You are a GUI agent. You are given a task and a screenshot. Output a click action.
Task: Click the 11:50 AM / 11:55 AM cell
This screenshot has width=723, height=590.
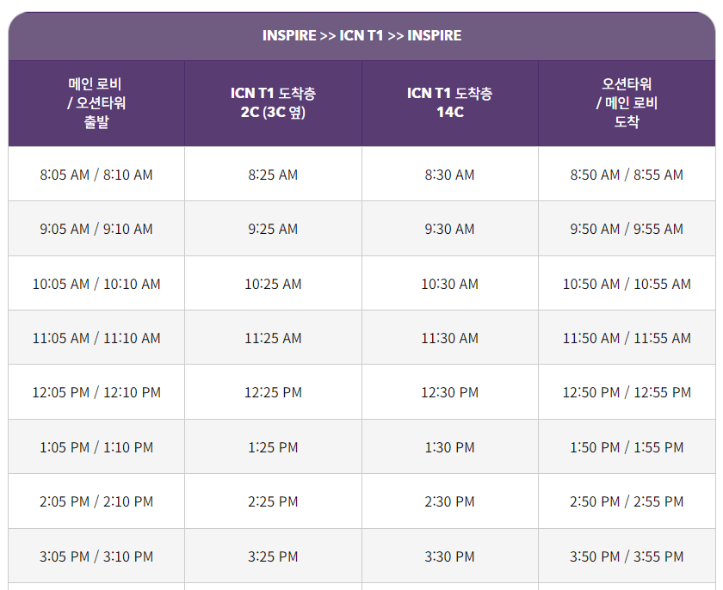627,338
